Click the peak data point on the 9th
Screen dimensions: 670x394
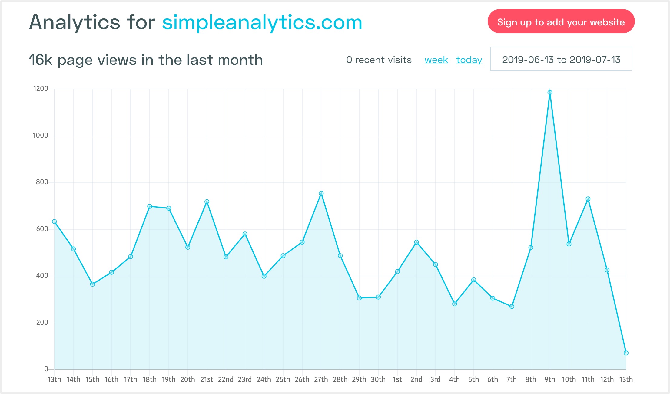point(550,93)
